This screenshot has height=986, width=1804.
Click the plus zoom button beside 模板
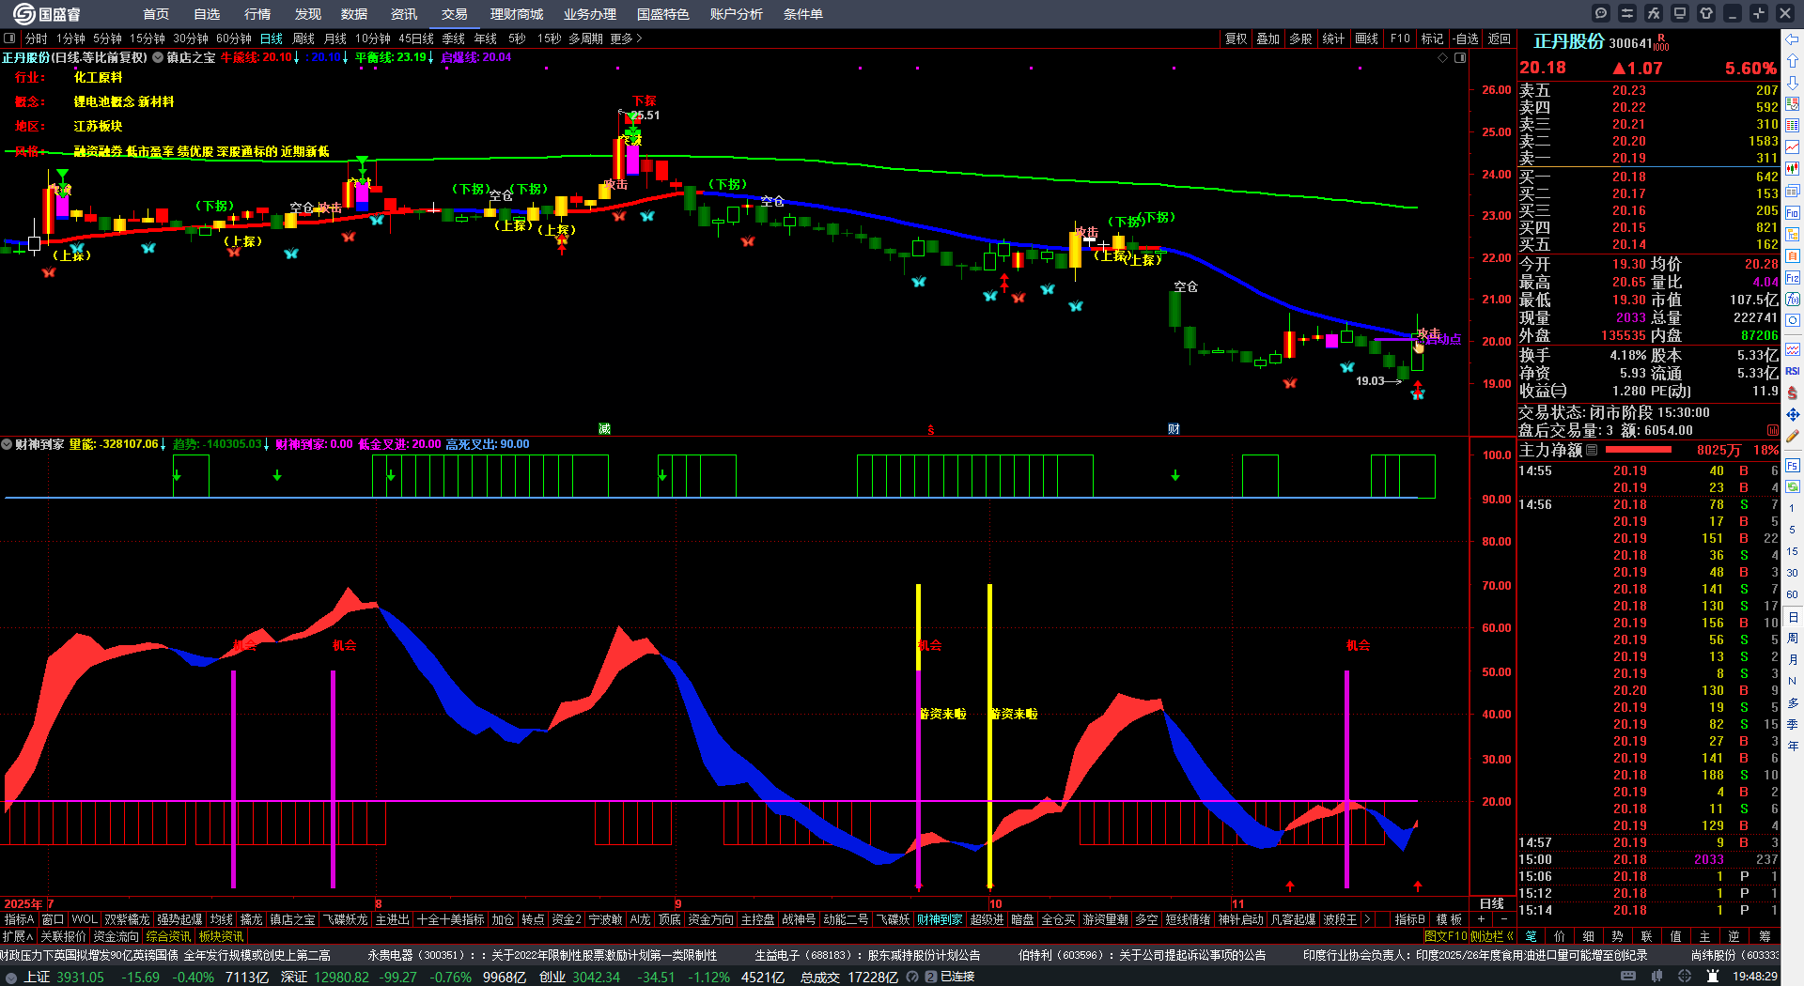click(1482, 919)
